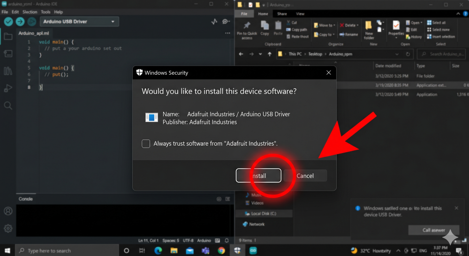469x256 pixels.
Task: Open Microsoft Edge from the taskbar
Action: 158,251
